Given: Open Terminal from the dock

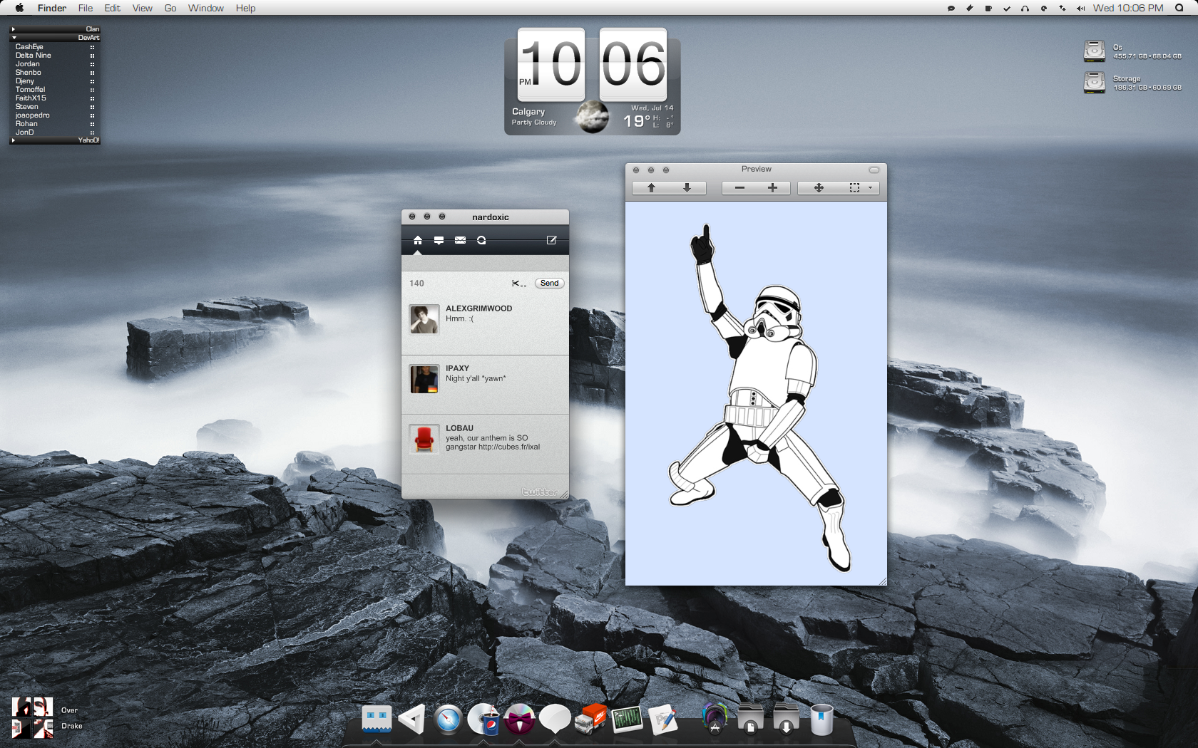Looking at the screenshot, I should pyautogui.click(x=627, y=720).
